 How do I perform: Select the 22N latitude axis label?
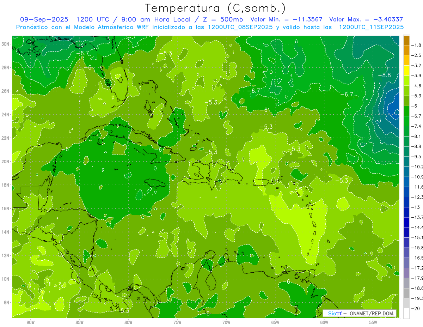[6, 138]
